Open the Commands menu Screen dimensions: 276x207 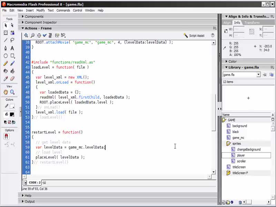point(63,10)
